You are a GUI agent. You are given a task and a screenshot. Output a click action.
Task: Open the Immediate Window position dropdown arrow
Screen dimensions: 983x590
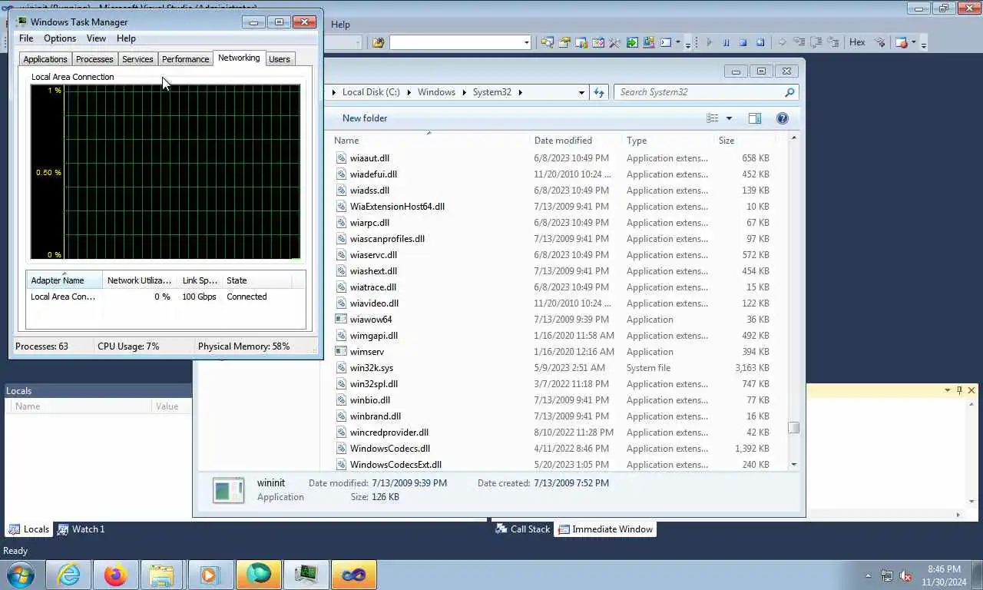pyautogui.click(x=947, y=390)
